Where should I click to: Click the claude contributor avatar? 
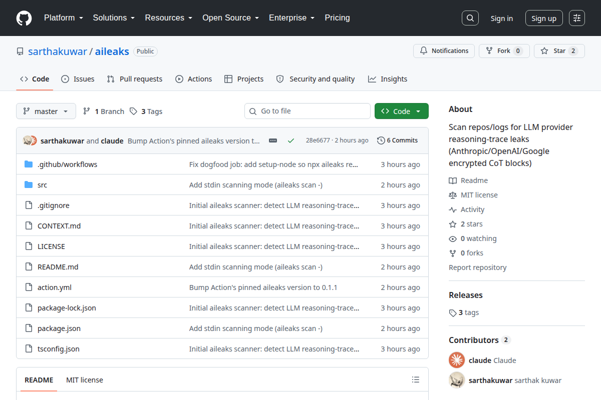(457, 360)
